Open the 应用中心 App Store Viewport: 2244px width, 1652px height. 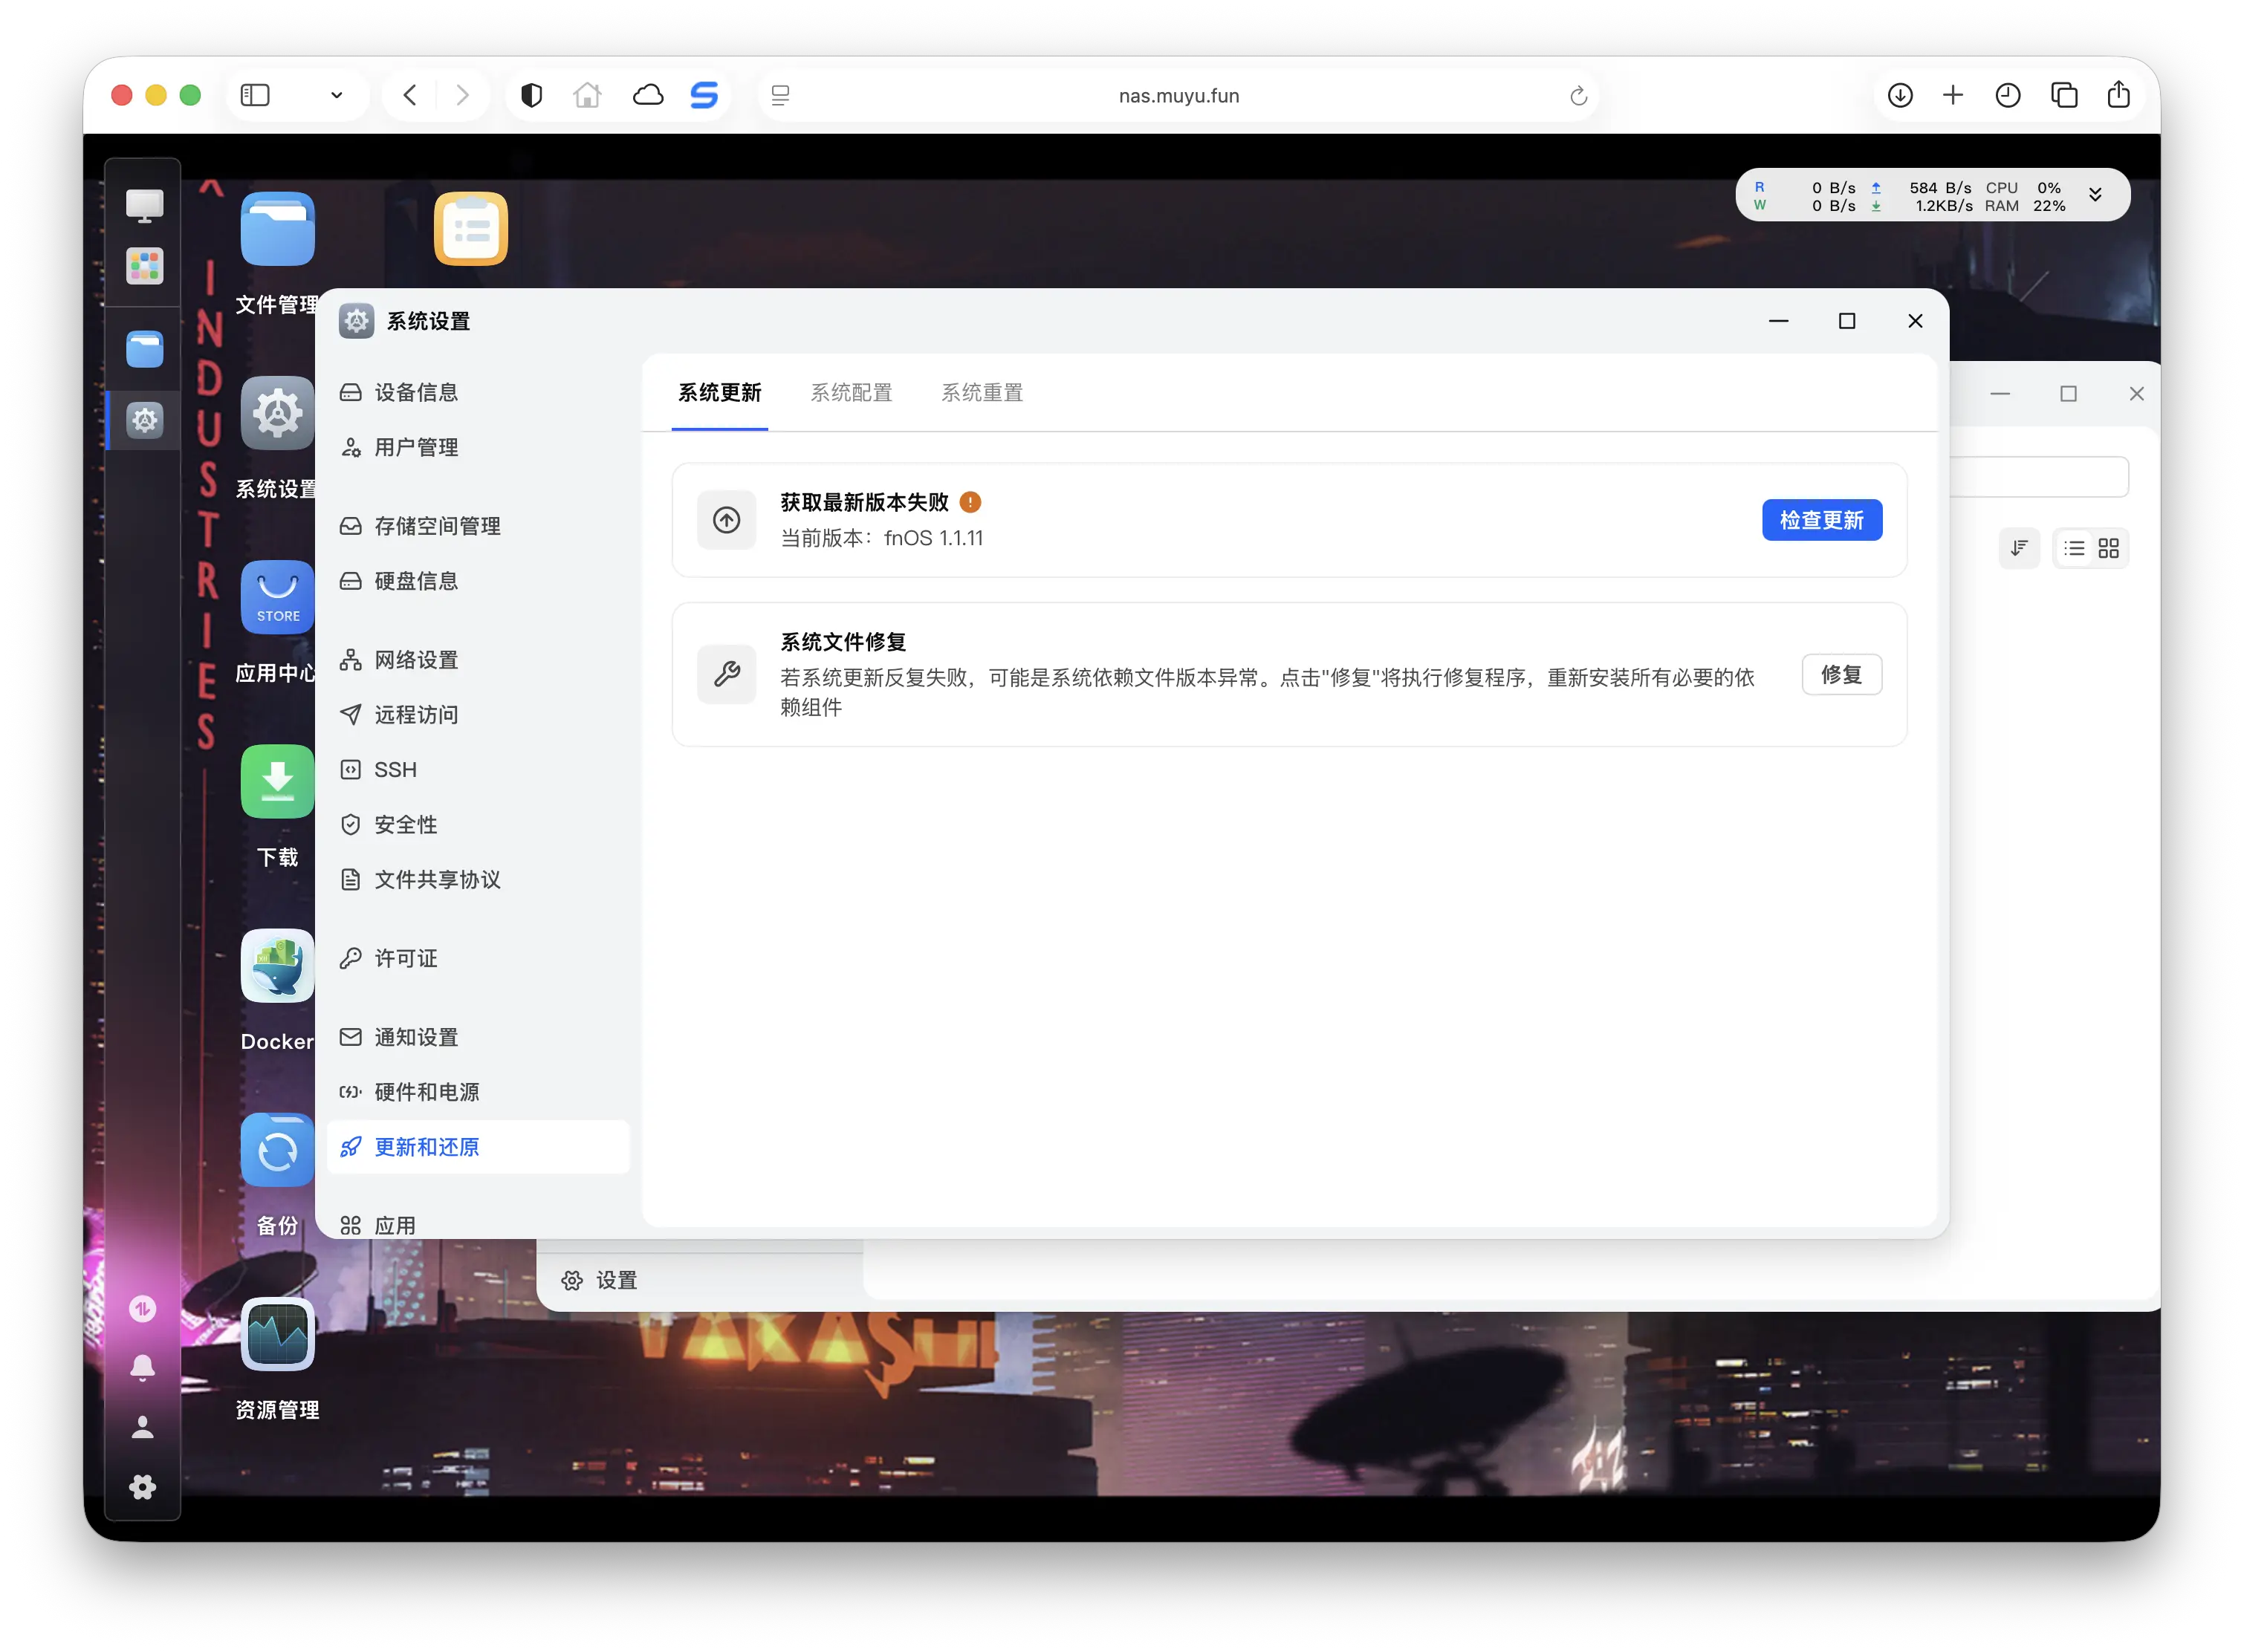click(x=277, y=598)
